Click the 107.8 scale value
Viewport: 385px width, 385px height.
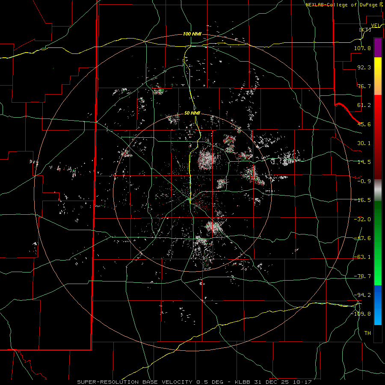pyautogui.click(x=362, y=48)
